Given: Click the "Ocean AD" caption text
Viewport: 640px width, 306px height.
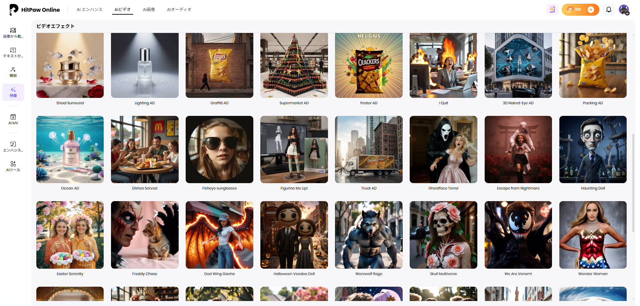Looking at the screenshot, I should (x=70, y=188).
